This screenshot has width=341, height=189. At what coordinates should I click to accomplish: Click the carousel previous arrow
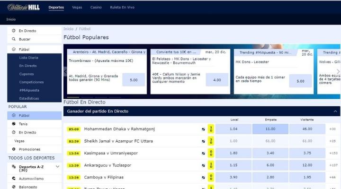(x=65, y=71)
